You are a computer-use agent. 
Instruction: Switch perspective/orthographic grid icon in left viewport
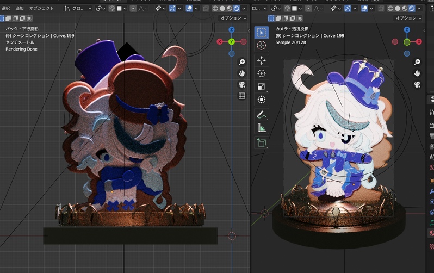(242, 96)
